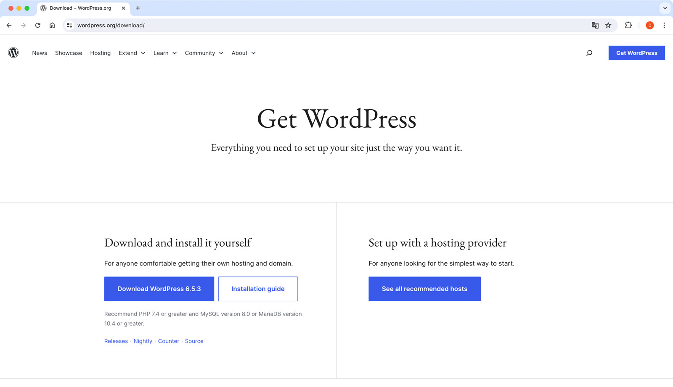Open the site information icon in the address bar
Screen dimensions: 673x387
pyautogui.click(x=69, y=25)
